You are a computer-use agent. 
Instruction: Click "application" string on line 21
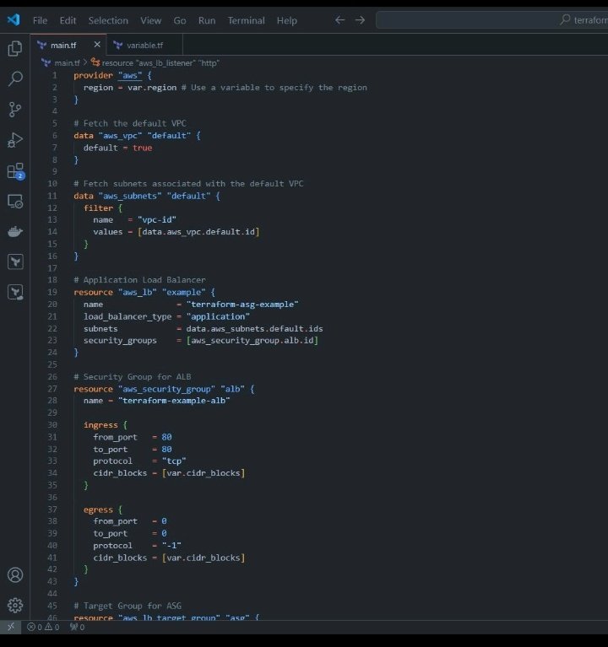point(218,316)
